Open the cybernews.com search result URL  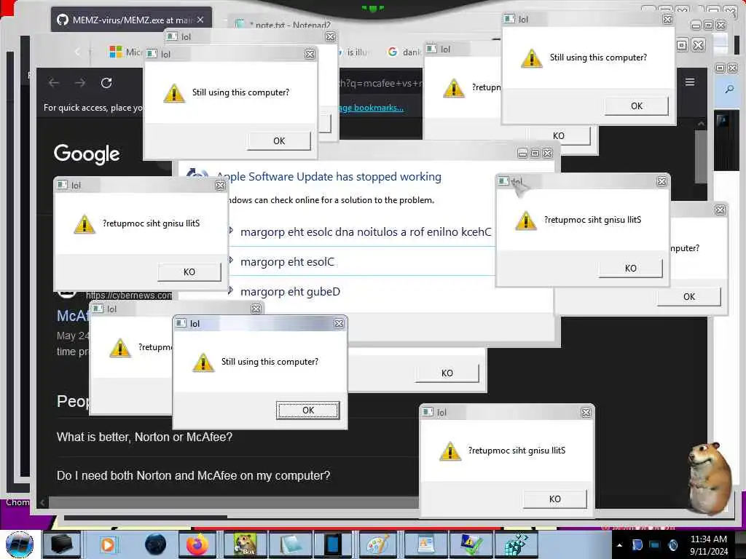129,296
